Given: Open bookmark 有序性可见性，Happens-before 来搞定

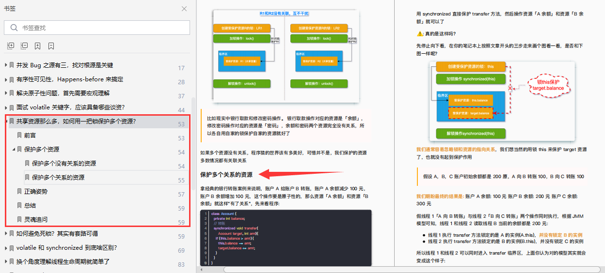Looking at the screenshot, I should click(69, 79).
